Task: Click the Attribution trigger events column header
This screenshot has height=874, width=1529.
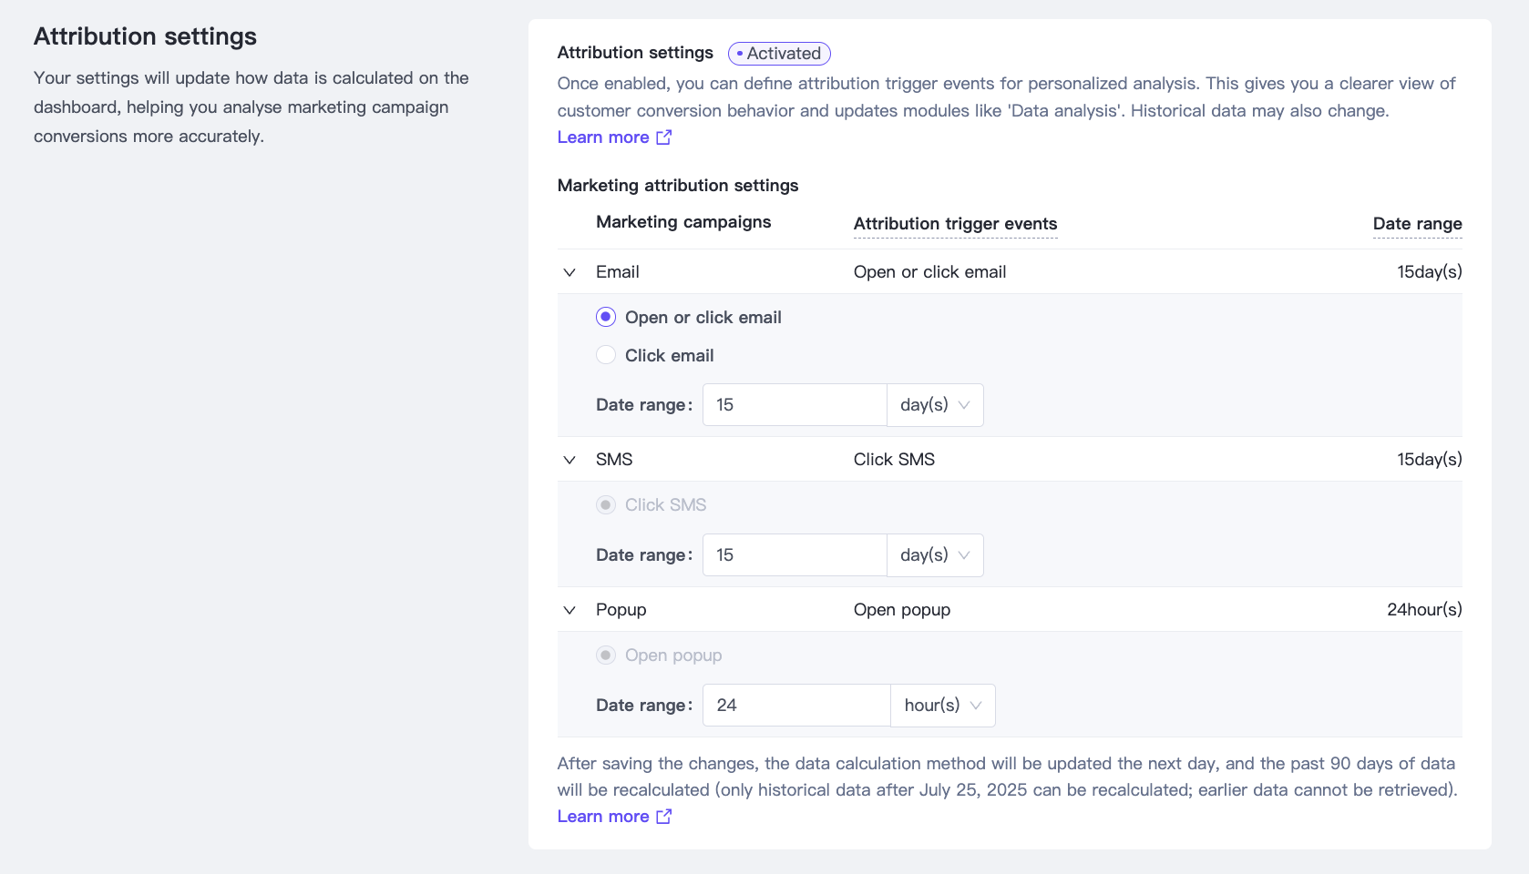Action: pos(955,224)
